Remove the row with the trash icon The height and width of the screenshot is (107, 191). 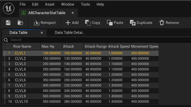[162, 23]
